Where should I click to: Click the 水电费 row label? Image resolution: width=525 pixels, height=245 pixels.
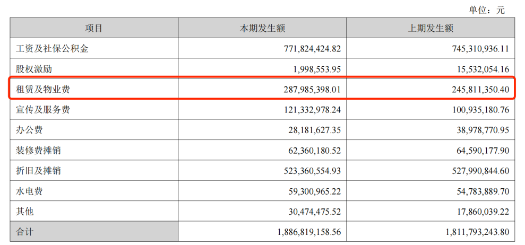(x=29, y=191)
